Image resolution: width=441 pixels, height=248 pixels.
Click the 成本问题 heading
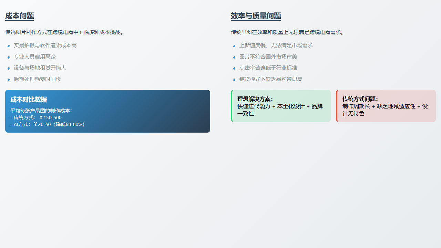coord(19,16)
